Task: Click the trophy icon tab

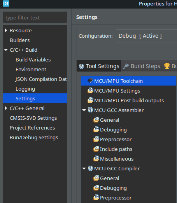Action: pyautogui.click(x=167, y=66)
